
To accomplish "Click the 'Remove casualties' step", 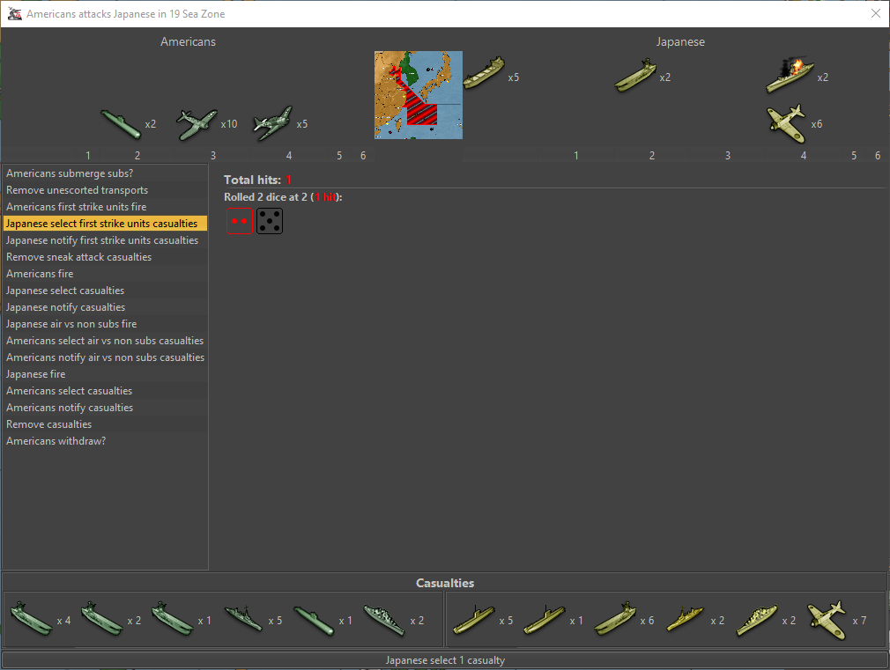I will pos(105,424).
